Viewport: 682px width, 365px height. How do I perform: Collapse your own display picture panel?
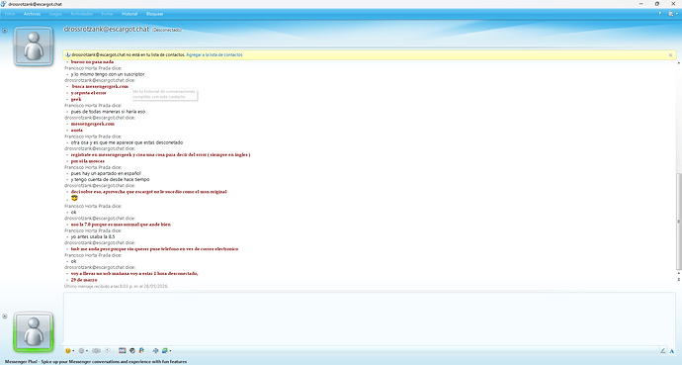5,317
